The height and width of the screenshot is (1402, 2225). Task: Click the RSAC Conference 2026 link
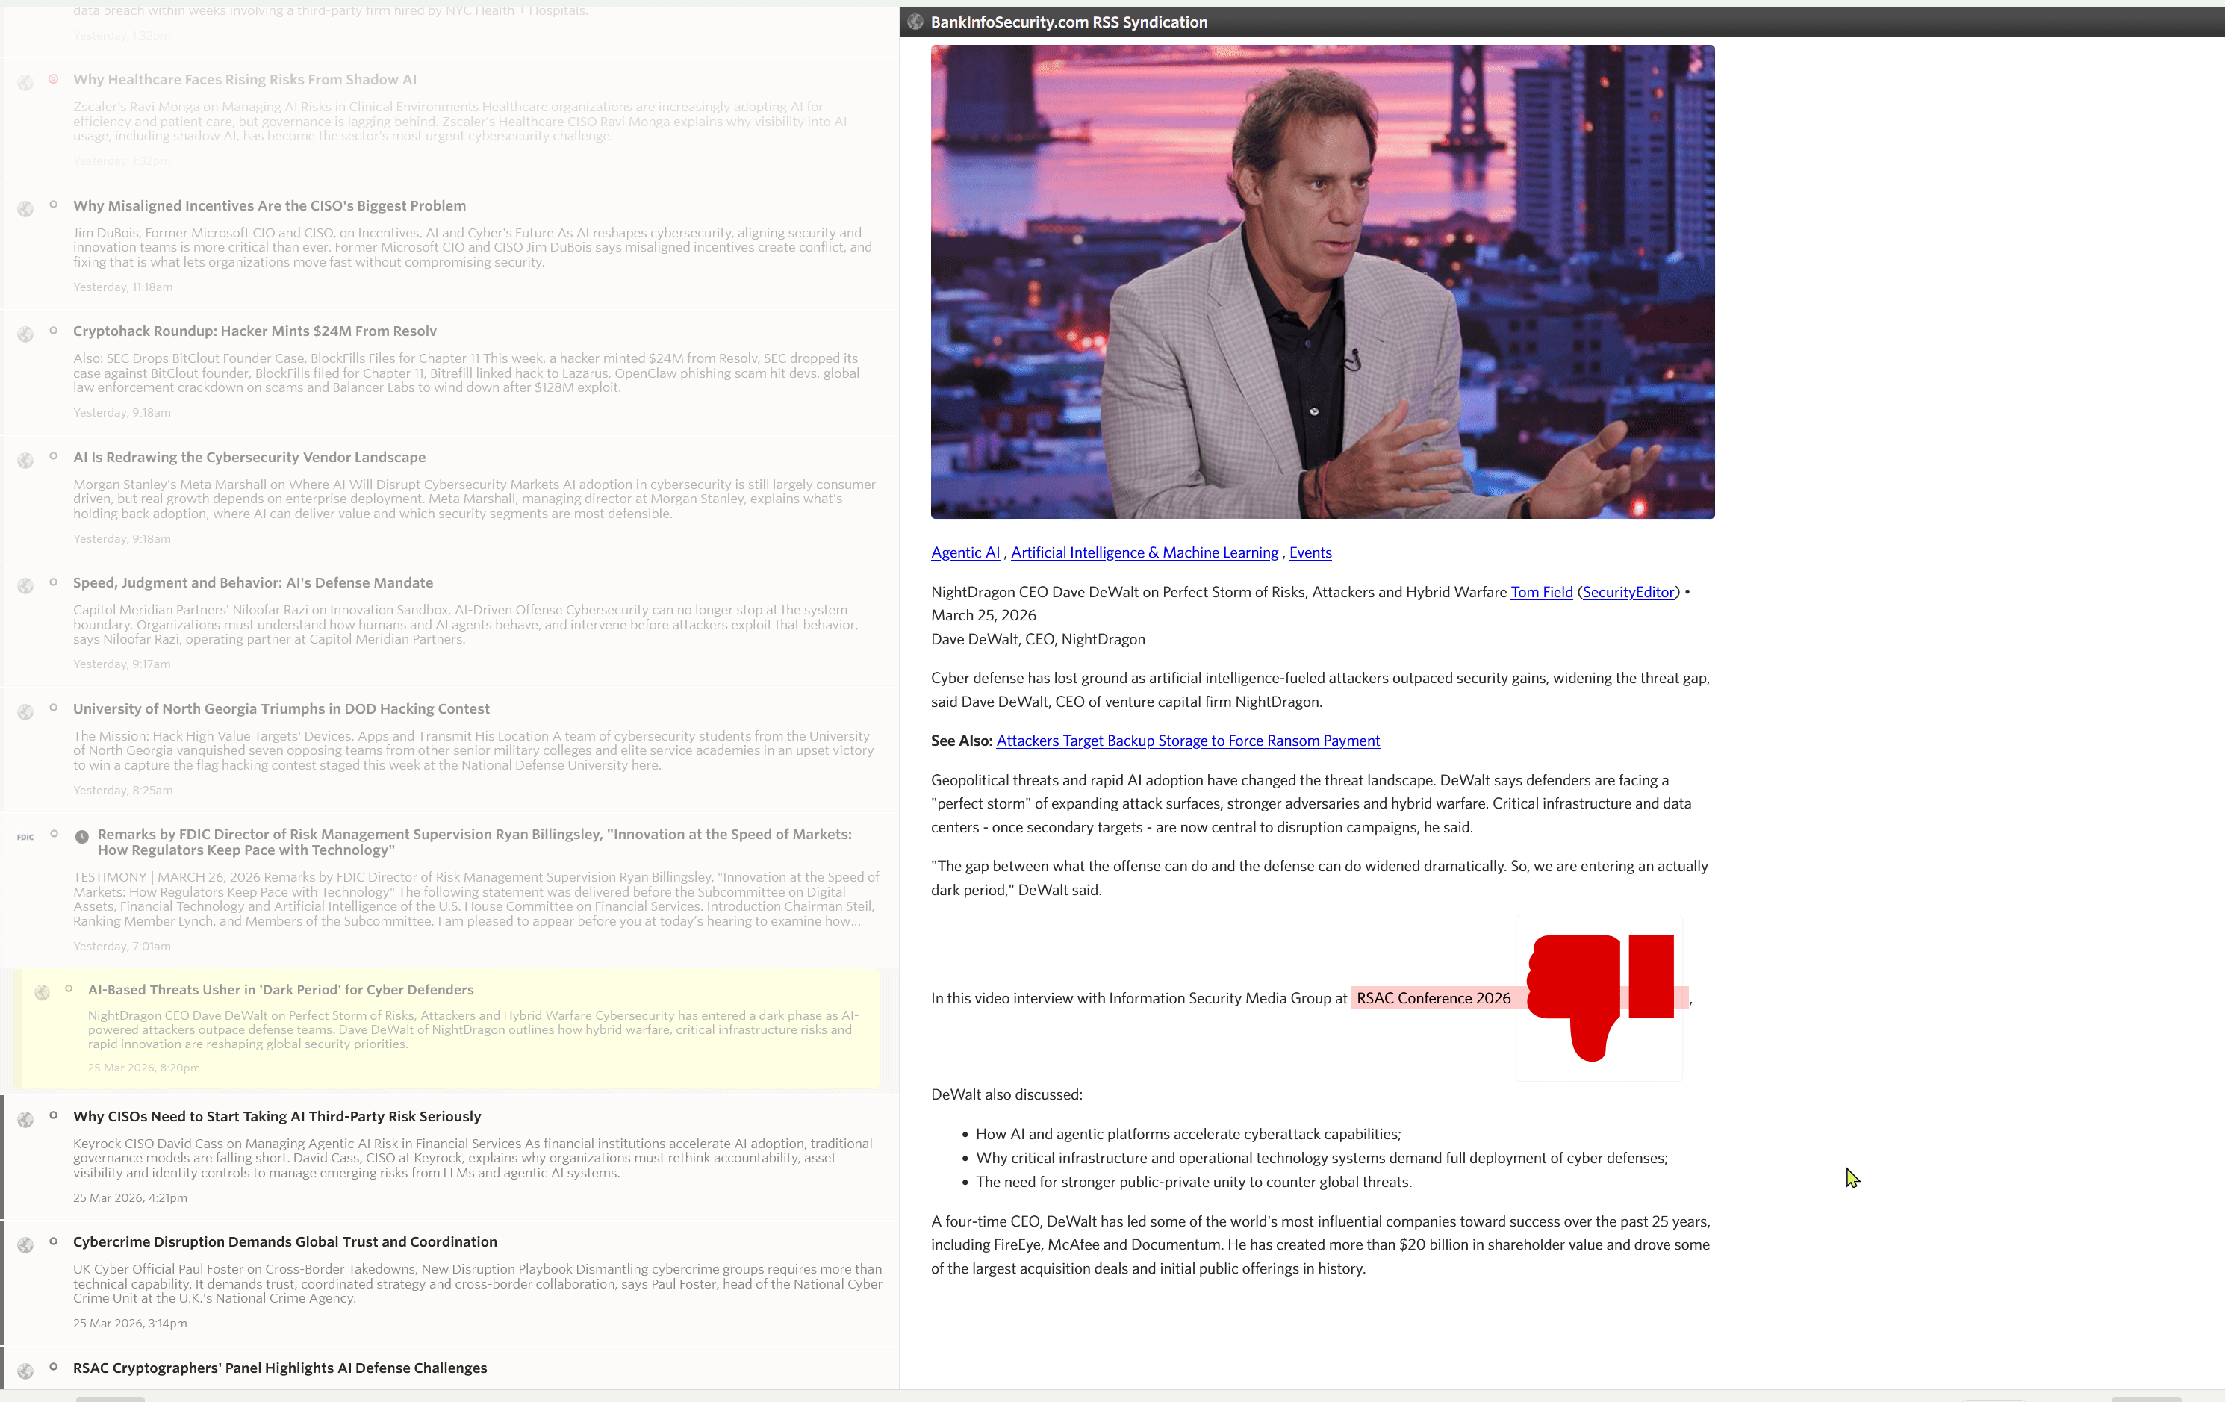point(1433,998)
